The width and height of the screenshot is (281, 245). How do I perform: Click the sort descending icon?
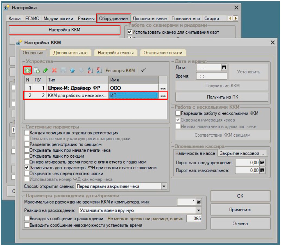coord(99,71)
